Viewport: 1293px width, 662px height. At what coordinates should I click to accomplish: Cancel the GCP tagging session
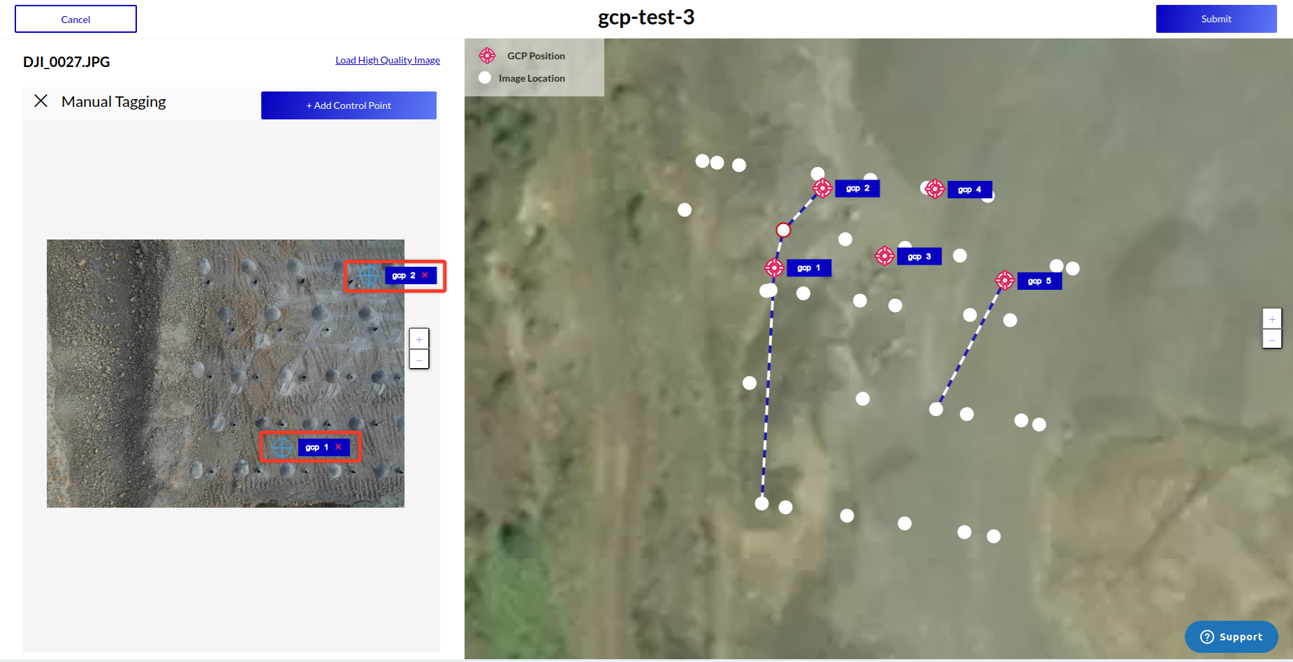click(75, 19)
